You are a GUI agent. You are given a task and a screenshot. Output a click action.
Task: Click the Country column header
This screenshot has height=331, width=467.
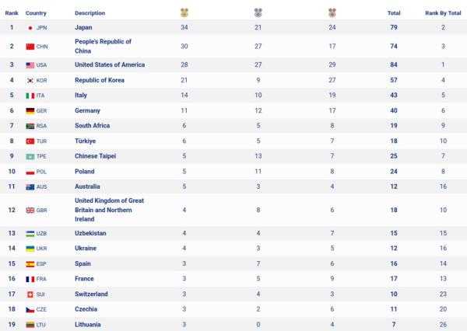pyautogui.click(x=36, y=13)
